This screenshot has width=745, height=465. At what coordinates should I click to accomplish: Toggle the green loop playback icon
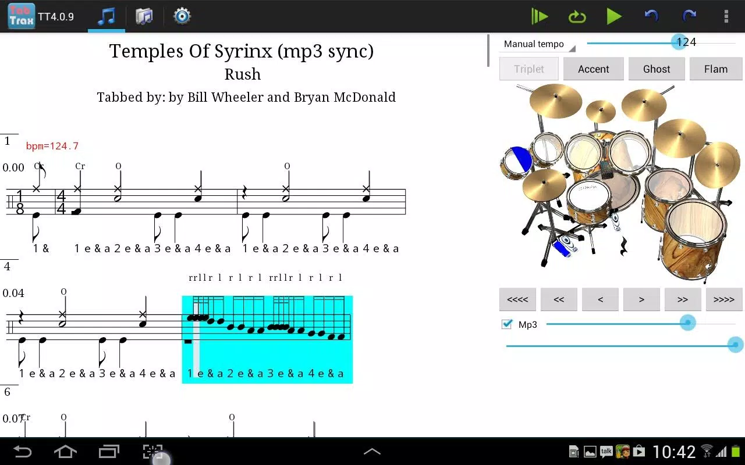(x=577, y=16)
